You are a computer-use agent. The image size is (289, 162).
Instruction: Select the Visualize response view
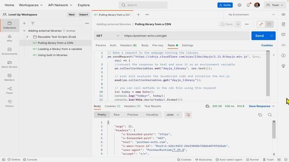click(x=152, y=115)
